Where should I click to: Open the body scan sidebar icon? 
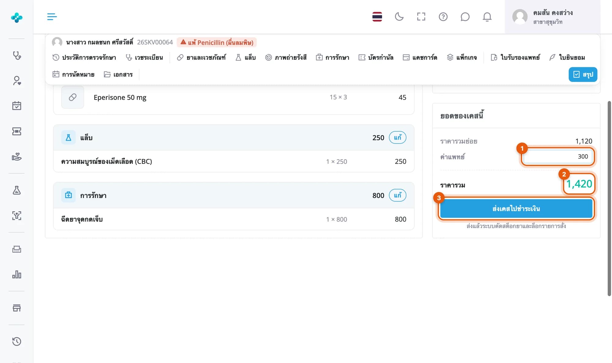17,216
